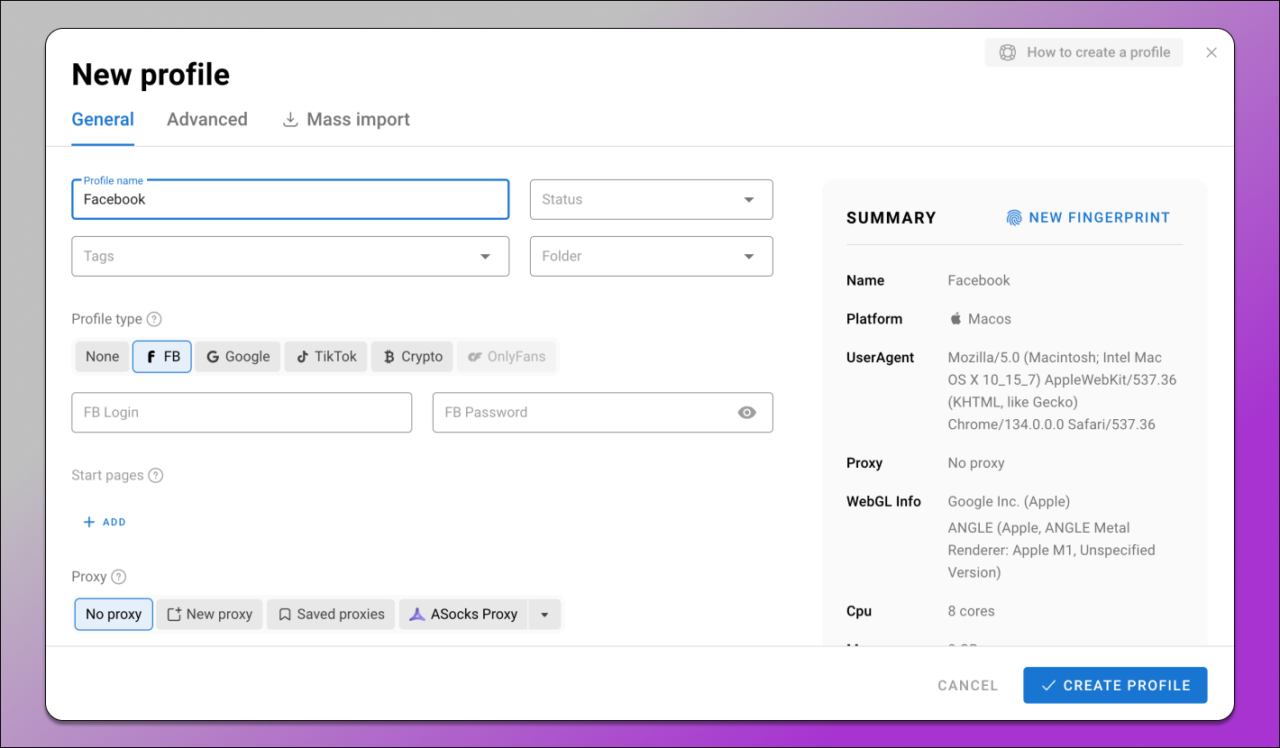Close the New profile dialog
This screenshot has width=1280, height=748.
pos(1211,52)
